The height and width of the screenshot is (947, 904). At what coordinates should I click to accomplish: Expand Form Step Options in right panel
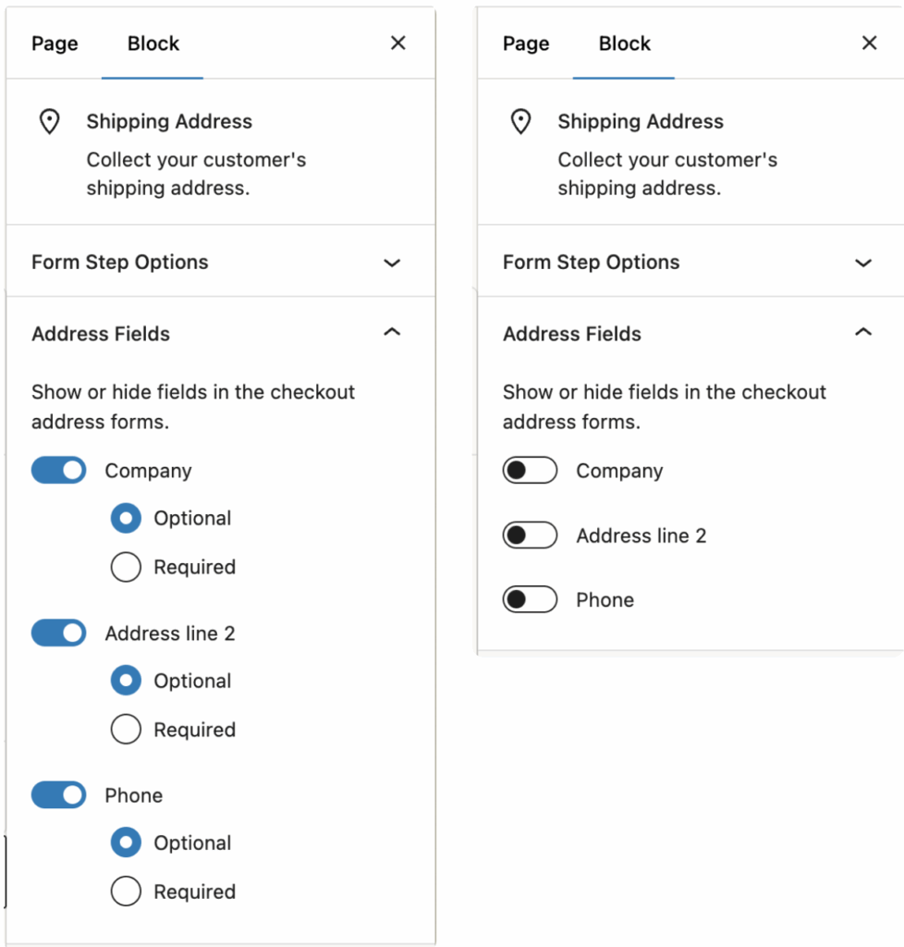(863, 263)
